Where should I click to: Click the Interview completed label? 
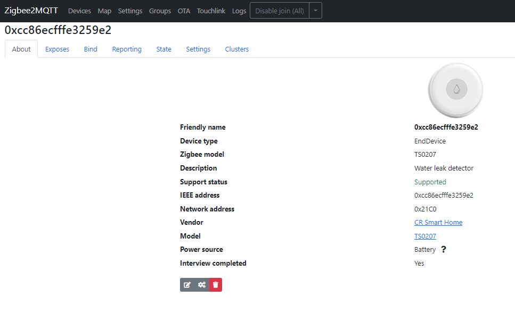pyautogui.click(x=213, y=263)
